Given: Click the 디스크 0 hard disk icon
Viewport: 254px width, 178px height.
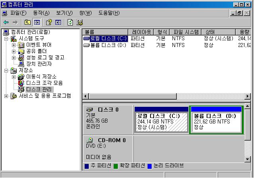Looking at the screenshot, I should 90,110.
